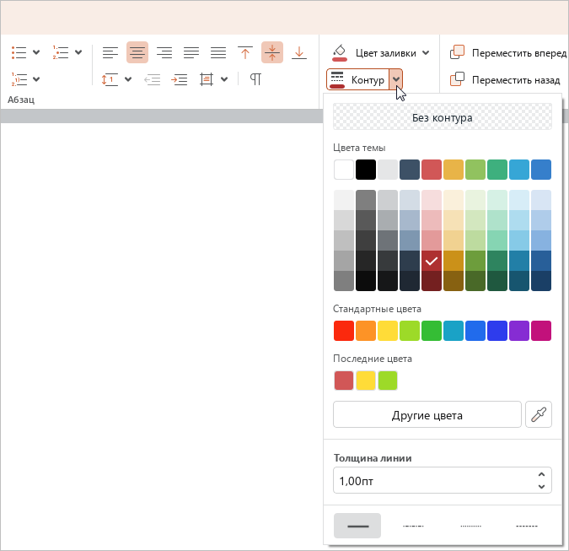This screenshot has height=551, width=569.
Task: Pick yellow swatch in Последние цвета
Action: [x=366, y=381]
